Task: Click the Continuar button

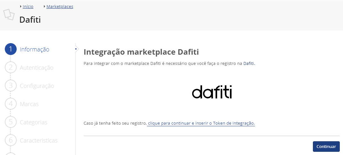Action: pos(326,146)
